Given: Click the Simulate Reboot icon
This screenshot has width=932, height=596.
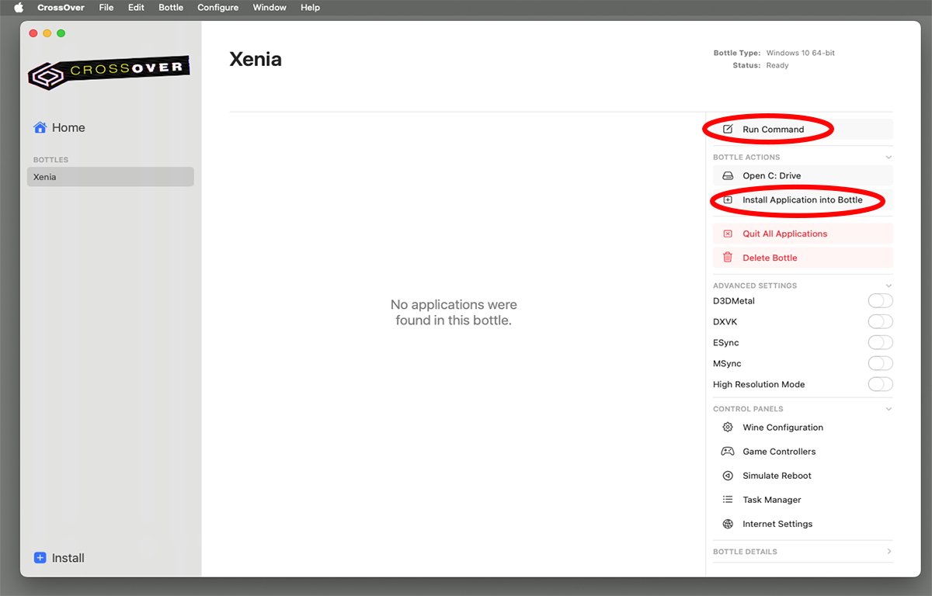Looking at the screenshot, I should tap(728, 476).
